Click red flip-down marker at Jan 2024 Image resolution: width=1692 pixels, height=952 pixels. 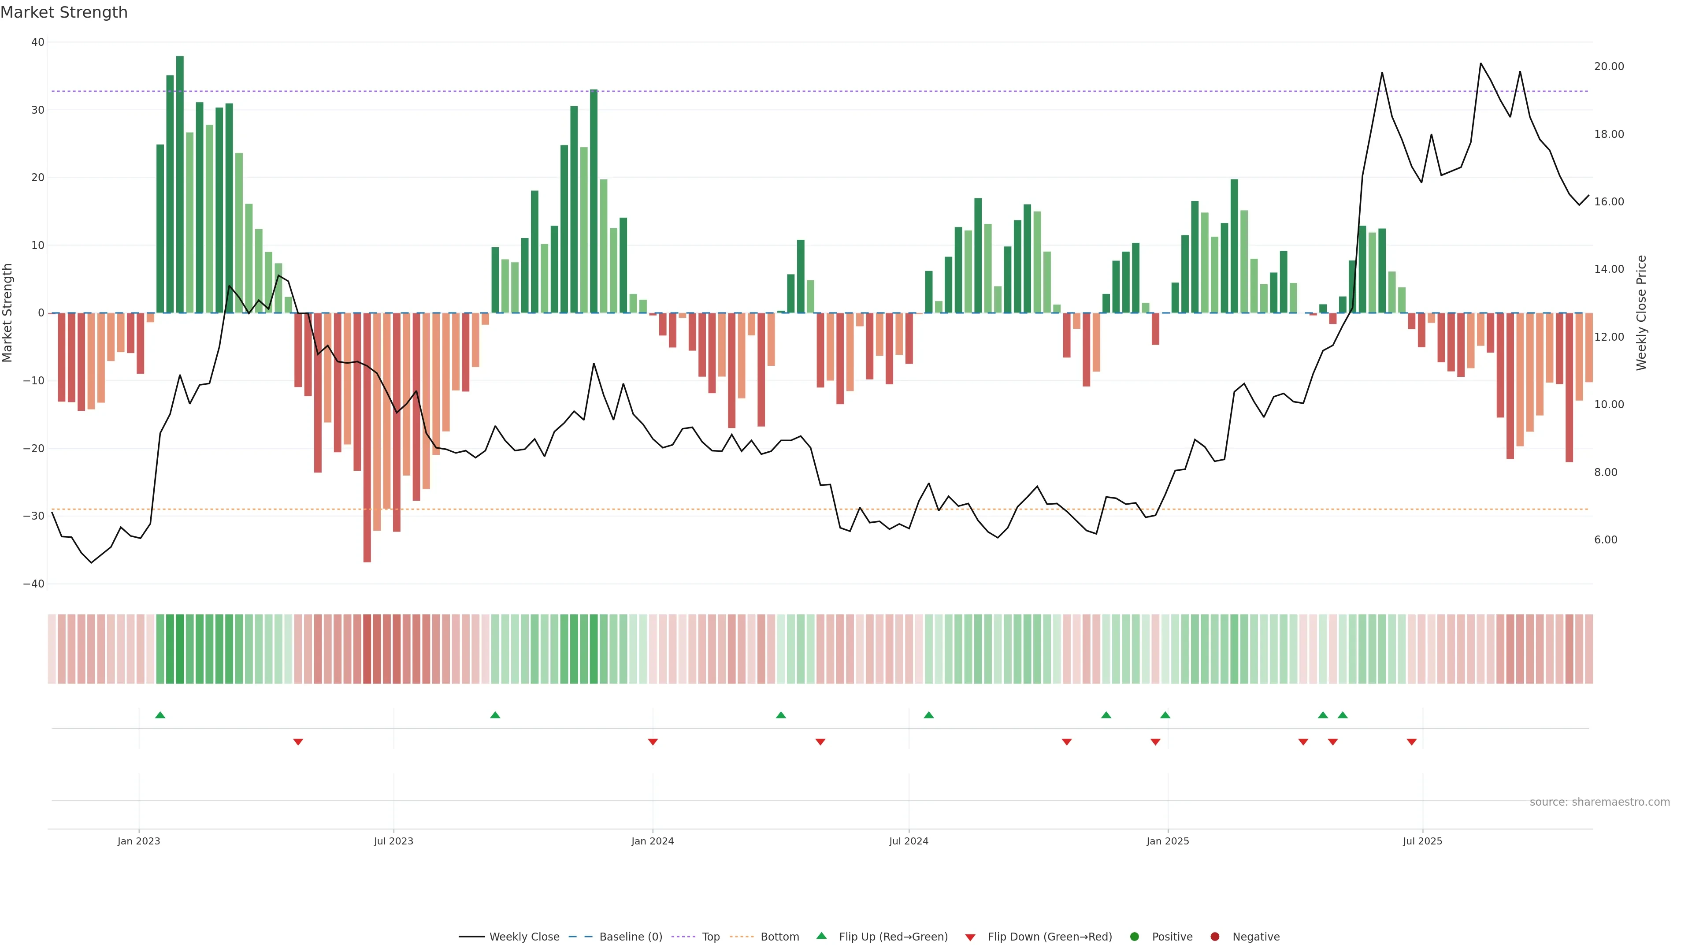(x=653, y=742)
